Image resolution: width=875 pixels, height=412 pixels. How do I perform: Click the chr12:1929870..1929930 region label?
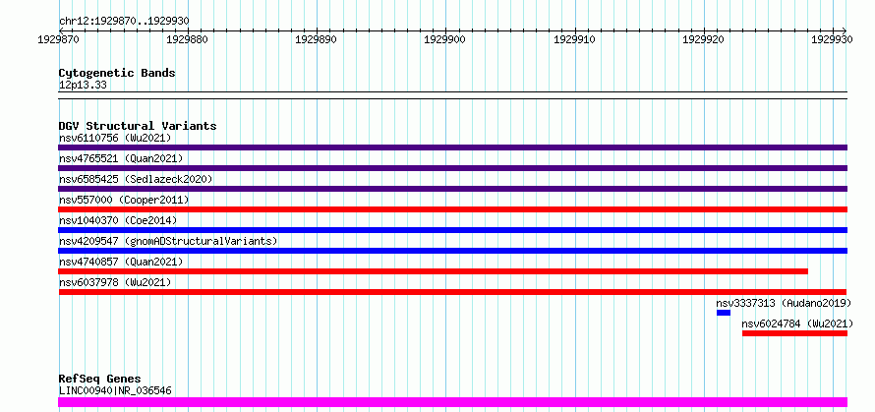pyautogui.click(x=124, y=22)
